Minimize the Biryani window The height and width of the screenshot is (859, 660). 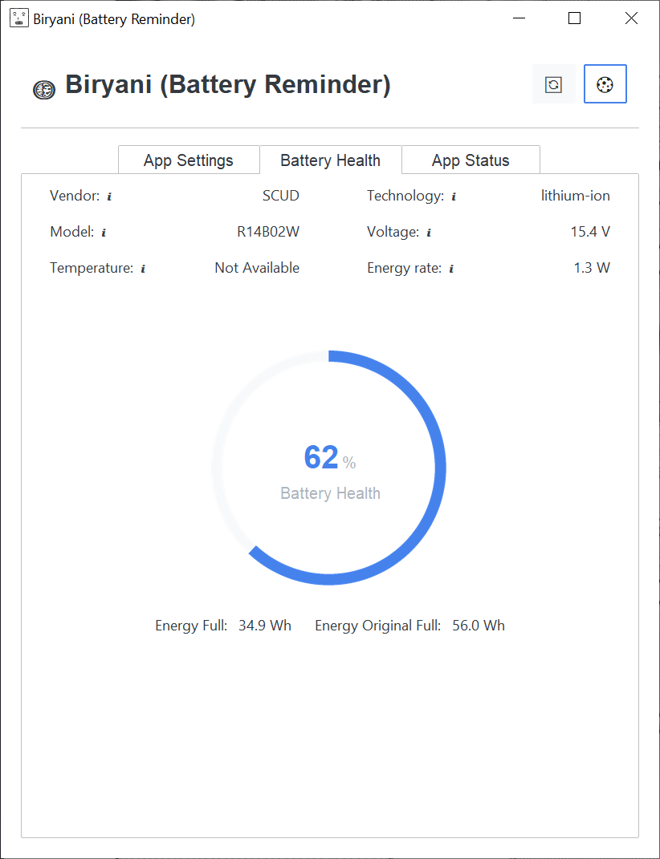pyautogui.click(x=519, y=18)
